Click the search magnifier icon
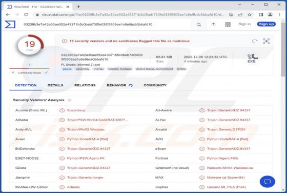 click(x=199, y=24)
